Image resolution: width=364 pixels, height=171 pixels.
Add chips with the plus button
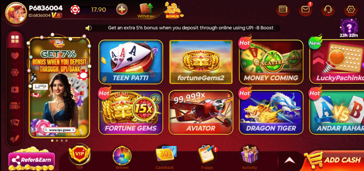click(x=122, y=10)
